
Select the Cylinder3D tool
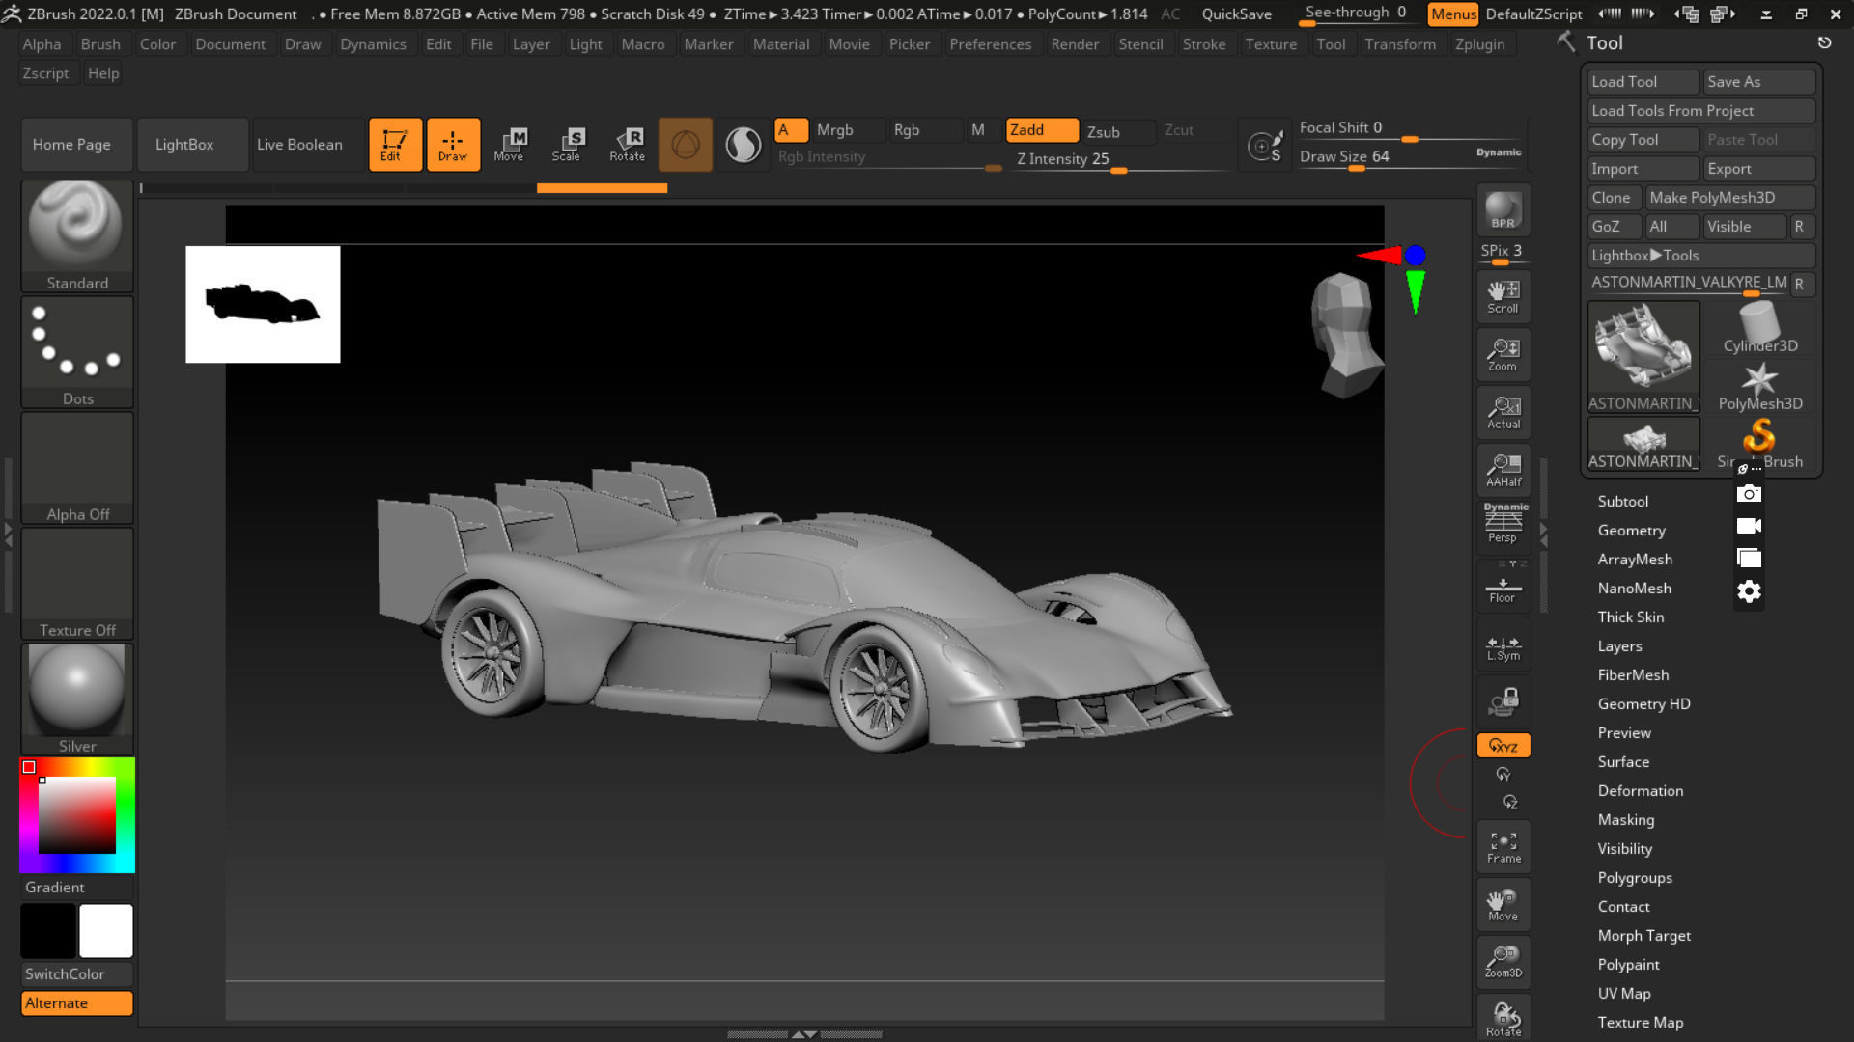pos(1759,328)
